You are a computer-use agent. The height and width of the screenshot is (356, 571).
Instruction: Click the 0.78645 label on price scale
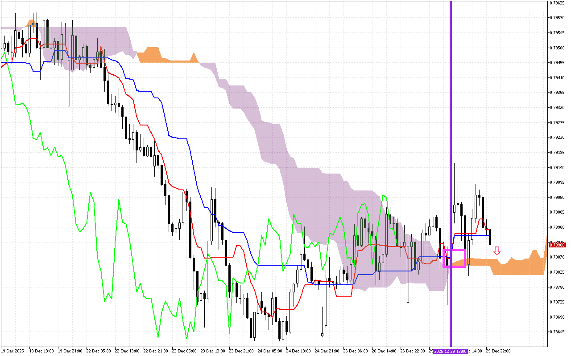pyautogui.click(x=557, y=332)
